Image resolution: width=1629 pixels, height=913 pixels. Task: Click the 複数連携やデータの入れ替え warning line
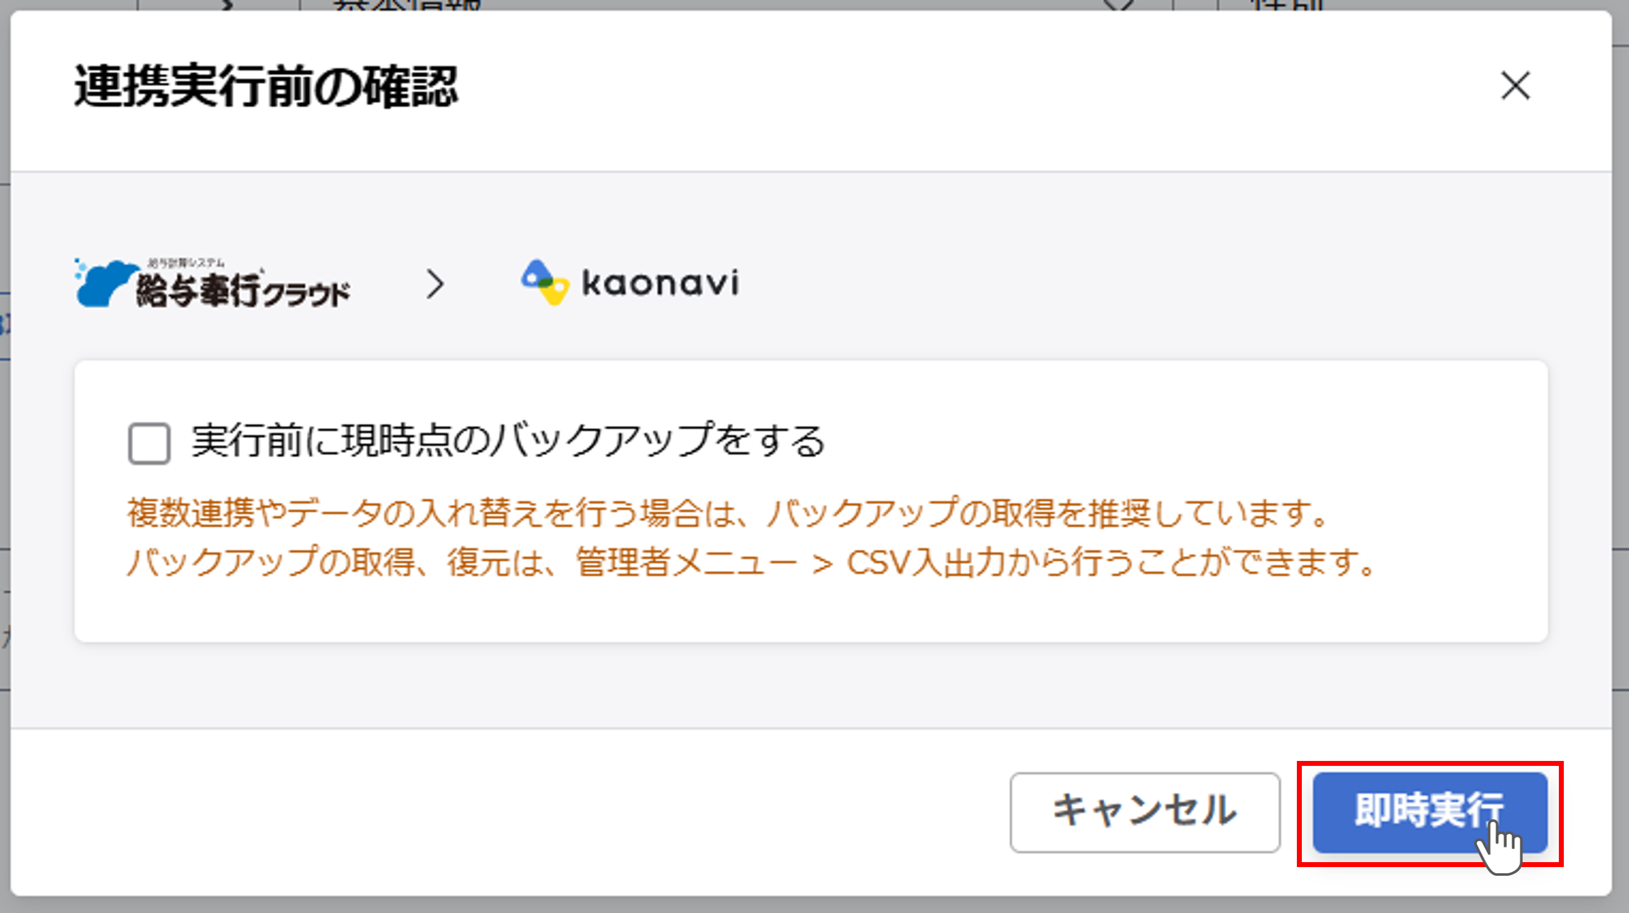(727, 513)
